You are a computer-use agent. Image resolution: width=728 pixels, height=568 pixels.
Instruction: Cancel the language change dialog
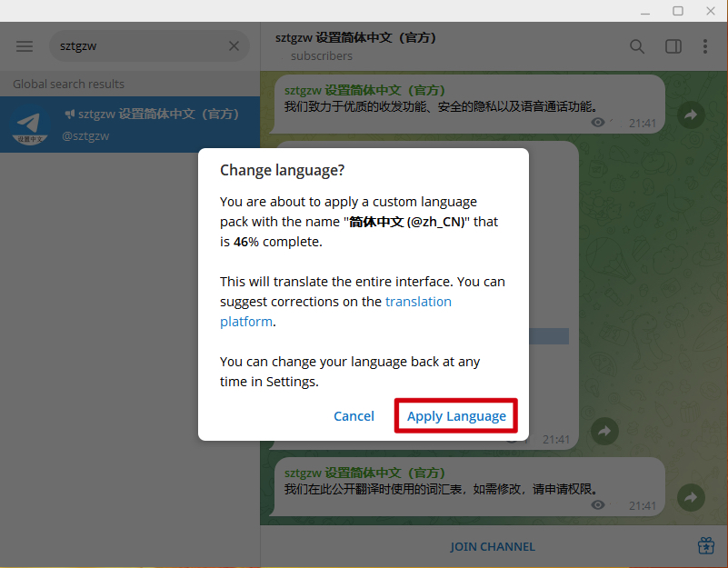[x=354, y=415]
